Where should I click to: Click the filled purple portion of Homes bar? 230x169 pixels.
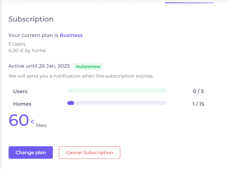(x=71, y=103)
